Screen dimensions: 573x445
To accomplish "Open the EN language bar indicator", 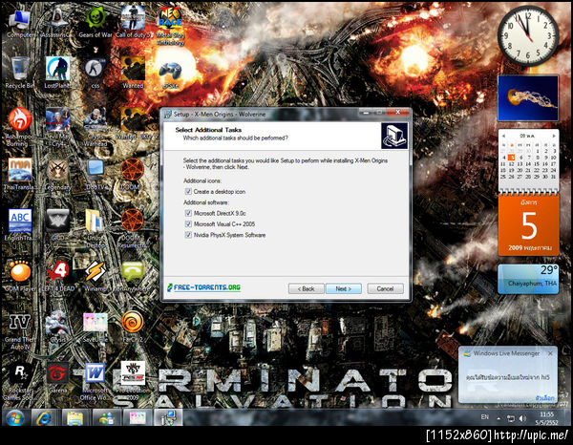I will pyautogui.click(x=484, y=417).
